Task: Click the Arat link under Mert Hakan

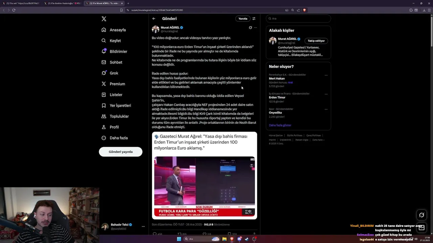Action: click(x=291, y=82)
